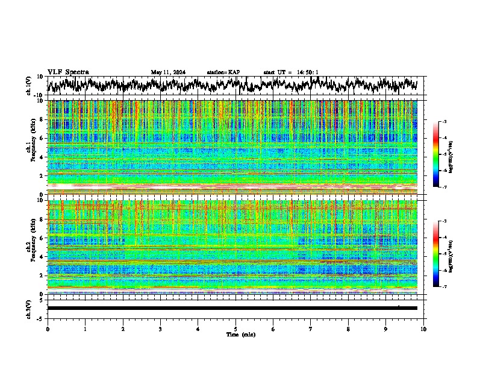Click time axis tick label '8'
This screenshot has height=369, width=477.
click(x=348, y=329)
